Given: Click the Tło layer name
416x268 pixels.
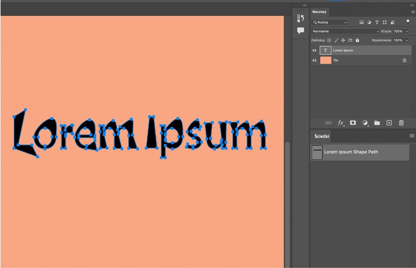Looking at the screenshot, I should coord(335,60).
